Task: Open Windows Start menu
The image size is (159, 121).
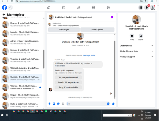Action: [x=2, y=115]
